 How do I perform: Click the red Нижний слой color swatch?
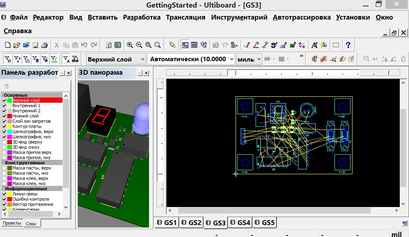pos(10,116)
